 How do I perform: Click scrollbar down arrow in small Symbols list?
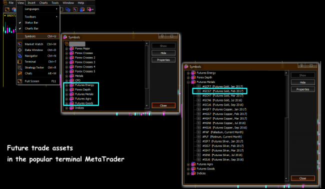(146, 105)
